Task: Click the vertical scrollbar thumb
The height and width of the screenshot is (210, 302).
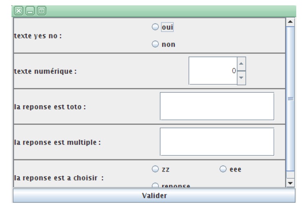Action: [290, 98]
